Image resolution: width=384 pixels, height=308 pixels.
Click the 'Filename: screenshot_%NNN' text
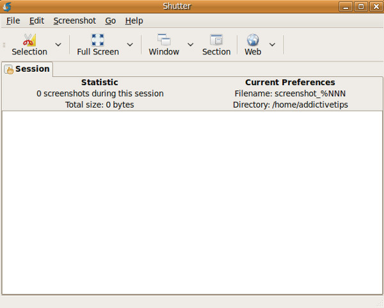click(x=290, y=93)
